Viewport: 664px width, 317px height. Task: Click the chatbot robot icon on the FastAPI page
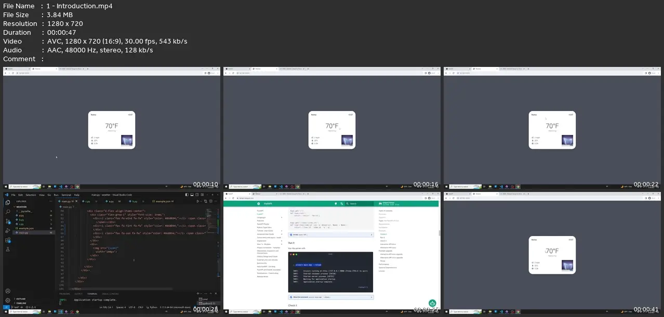[432, 303]
